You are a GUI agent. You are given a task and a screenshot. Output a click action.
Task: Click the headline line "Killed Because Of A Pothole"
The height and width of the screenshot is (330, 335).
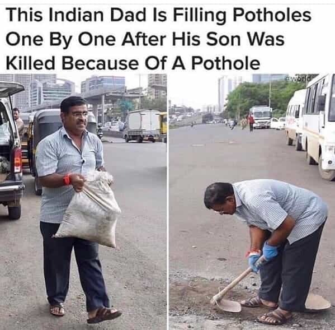pyautogui.click(x=133, y=63)
